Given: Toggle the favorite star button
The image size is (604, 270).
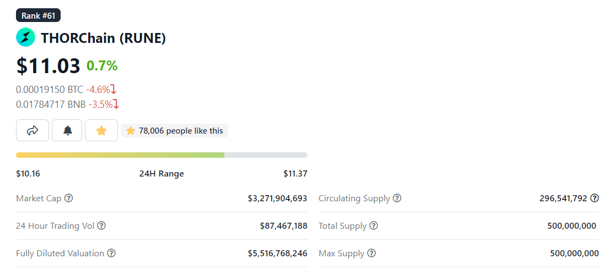Looking at the screenshot, I should point(101,130).
